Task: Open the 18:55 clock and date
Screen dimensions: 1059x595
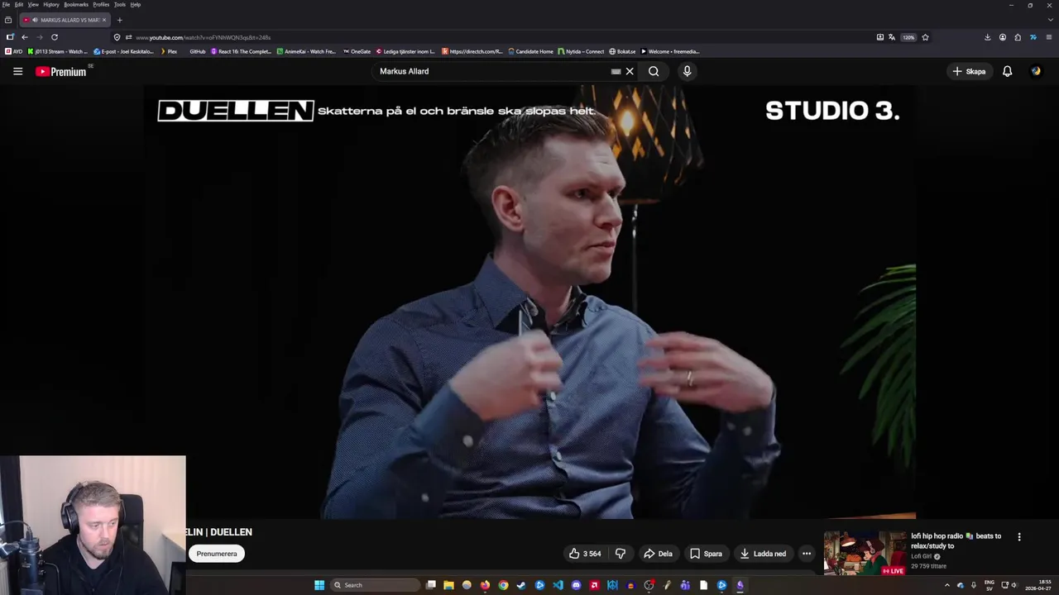Action: [1038, 585]
